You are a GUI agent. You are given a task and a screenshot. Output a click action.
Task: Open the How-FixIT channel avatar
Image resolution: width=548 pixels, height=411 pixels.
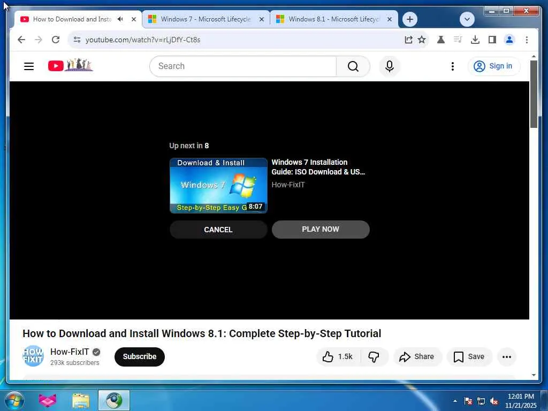pyautogui.click(x=33, y=356)
